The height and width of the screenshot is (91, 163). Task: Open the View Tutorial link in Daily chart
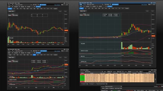click(x=57, y=51)
